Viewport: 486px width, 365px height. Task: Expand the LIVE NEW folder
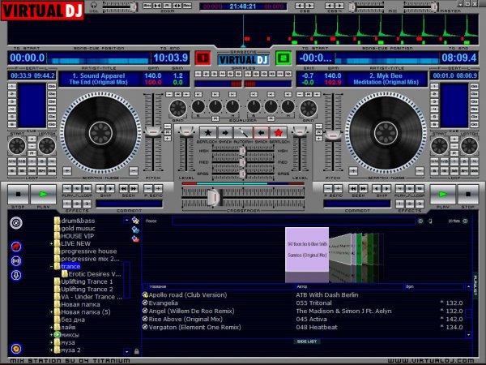(x=52, y=244)
